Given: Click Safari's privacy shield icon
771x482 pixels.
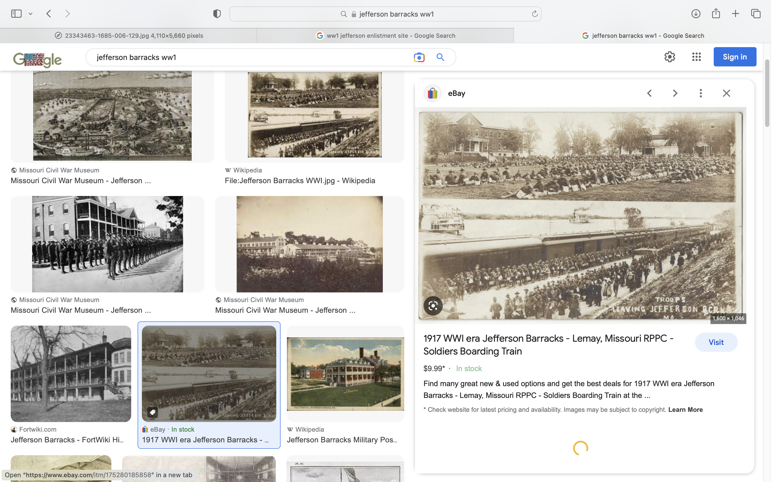Looking at the screenshot, I should 217,14.
